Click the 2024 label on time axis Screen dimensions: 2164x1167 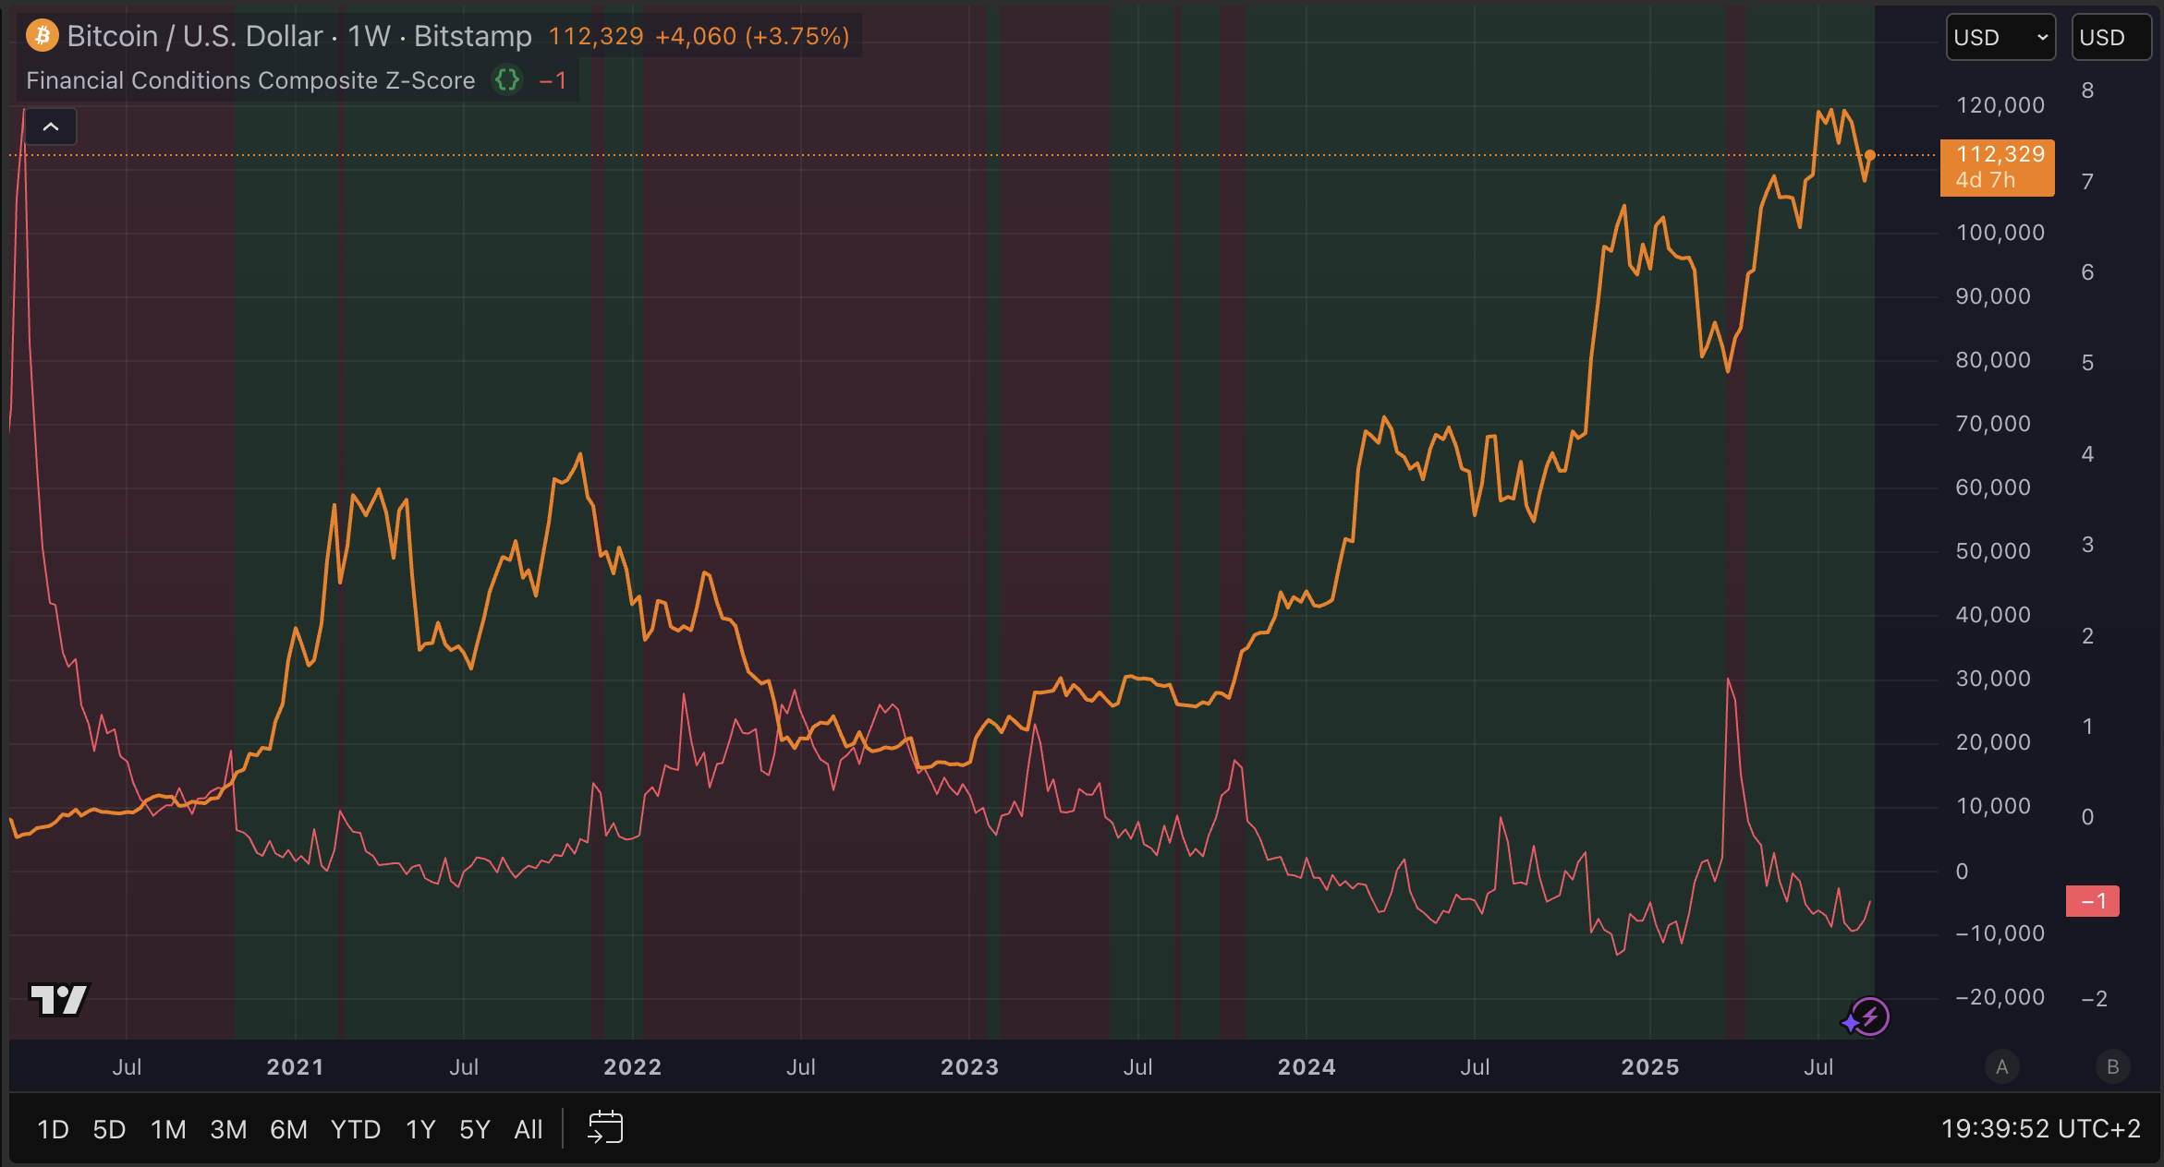1307,1067
